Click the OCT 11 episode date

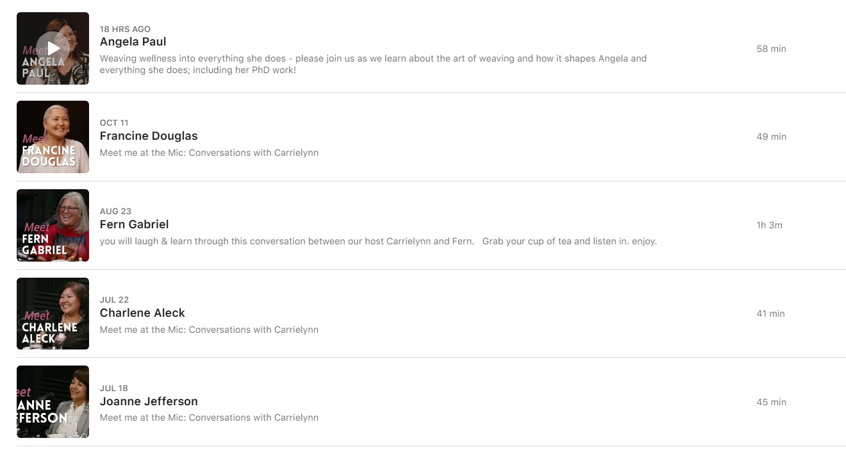click(x=114, y=123)
